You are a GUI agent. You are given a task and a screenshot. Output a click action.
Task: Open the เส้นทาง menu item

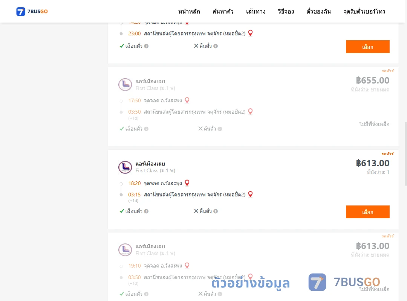pyautogui.click(x=256, y=11)
